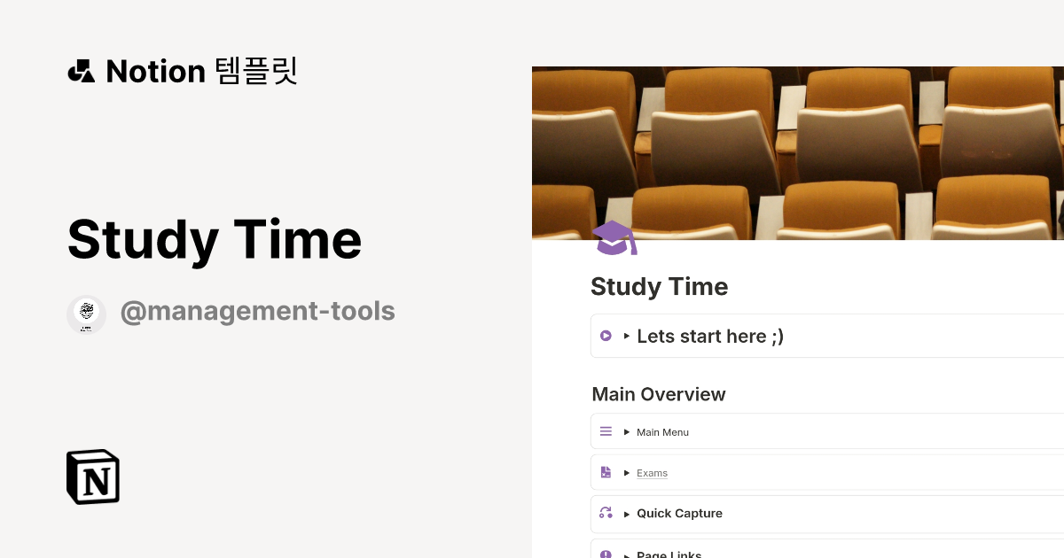Screen dimensions: 1064x558
Task: Click the Notion cube logo
Action: coord(93,477)
